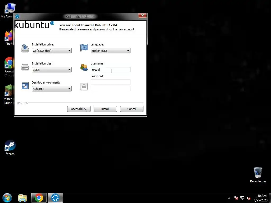Click the password confirmation field
Viewport: 271px width, 203px height.
(110, 89)
